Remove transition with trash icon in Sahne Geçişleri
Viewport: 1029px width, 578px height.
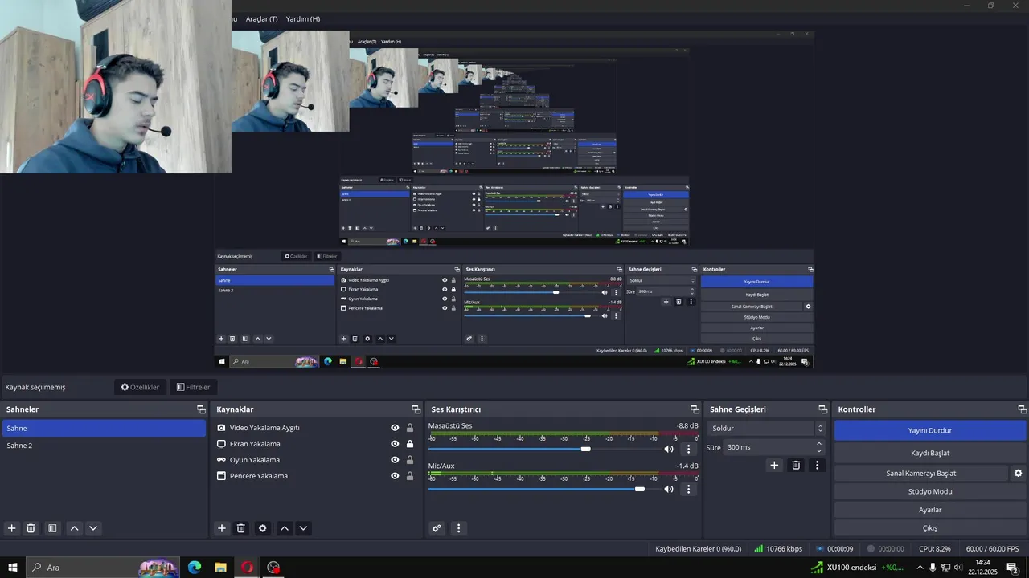click(x=796, y=465)
